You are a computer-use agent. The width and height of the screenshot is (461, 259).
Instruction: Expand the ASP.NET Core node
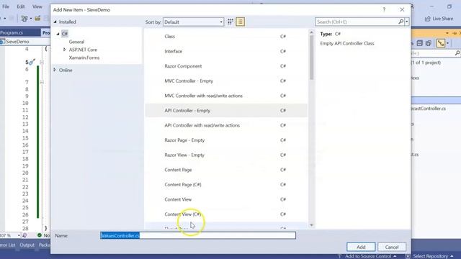[x=64, y=50]
